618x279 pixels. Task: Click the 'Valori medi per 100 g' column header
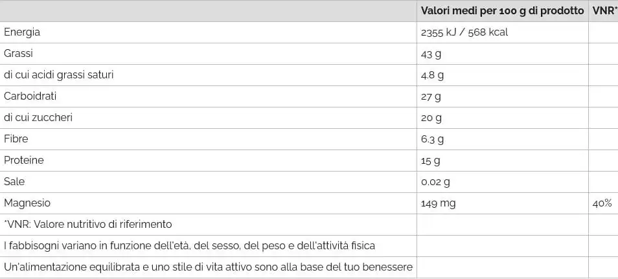(502, 11)
